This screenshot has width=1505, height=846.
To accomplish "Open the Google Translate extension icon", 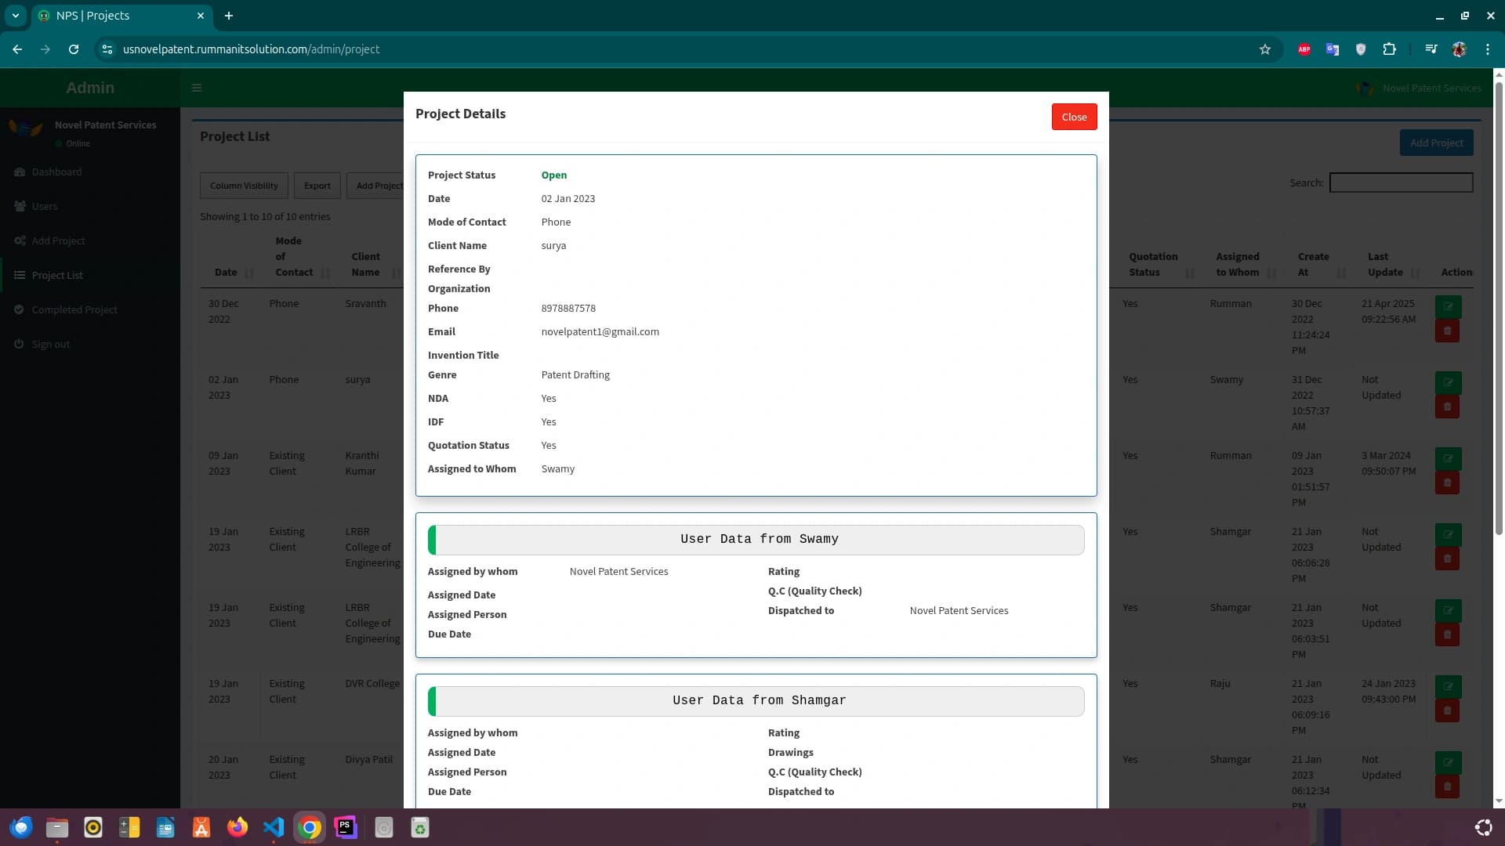I will pyautogui.click(x=1333, y=49).
